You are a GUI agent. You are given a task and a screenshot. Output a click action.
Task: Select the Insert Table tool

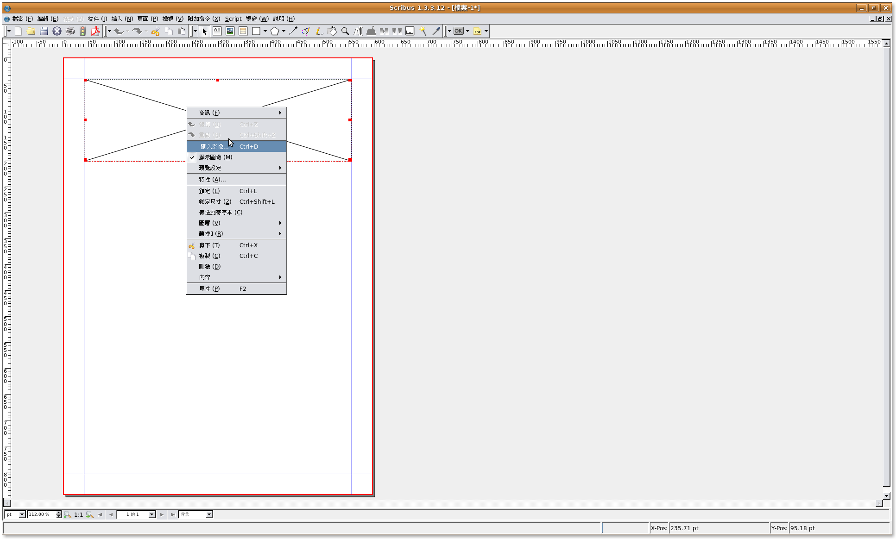click(x=243, y=31)
